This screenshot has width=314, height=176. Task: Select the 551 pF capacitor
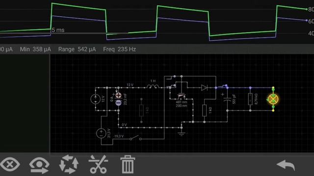(227, 99)
